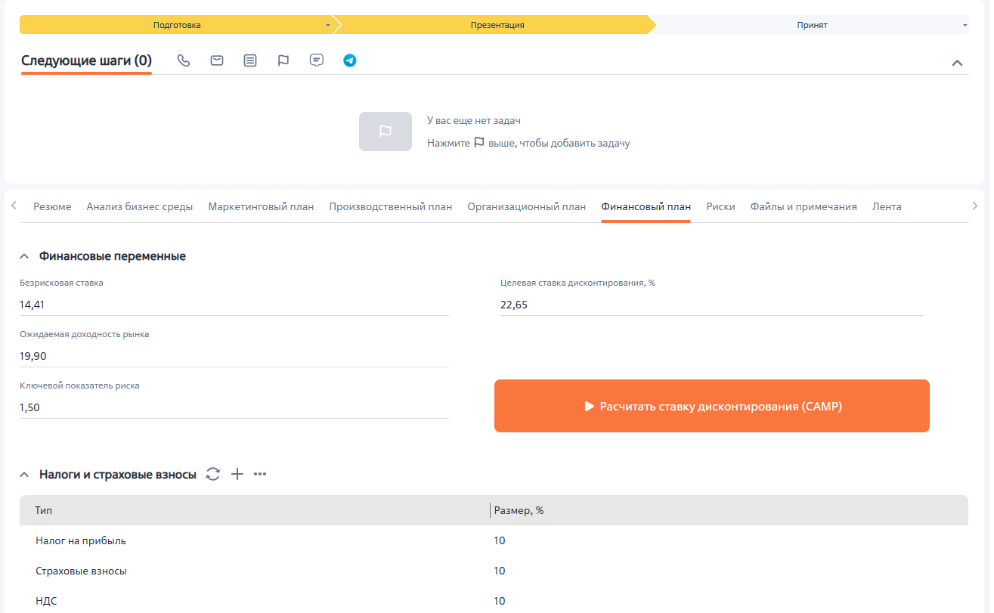Switch to the Резюме tab

pyautogui.click(x=52, y=206)
